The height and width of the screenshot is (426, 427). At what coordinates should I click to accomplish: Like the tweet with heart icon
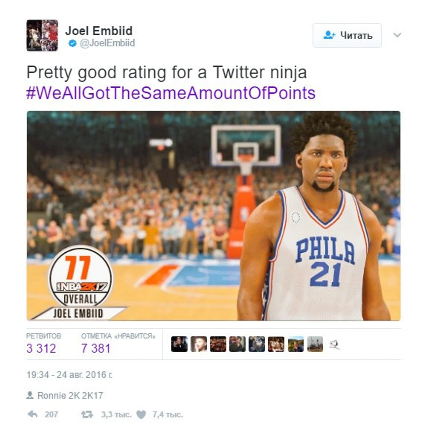(x=141, y=414)
